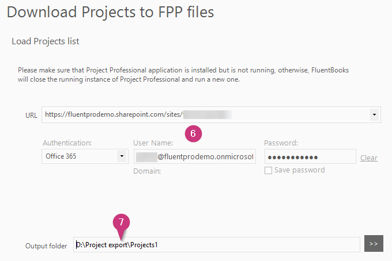Click the Project Professional instruction paragraph
The height and width of the screenshot is (261, 392).
tap(183, 75)
